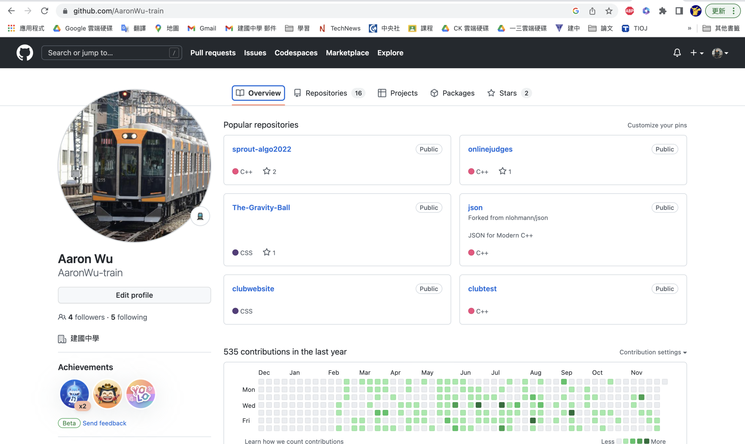Open the 地圖 maps bookmark
The image size is (745, 444).
[167, 28]
